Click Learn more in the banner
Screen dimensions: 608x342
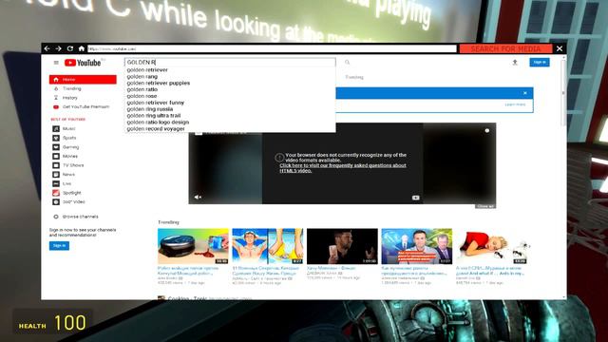tap(515, 104)
